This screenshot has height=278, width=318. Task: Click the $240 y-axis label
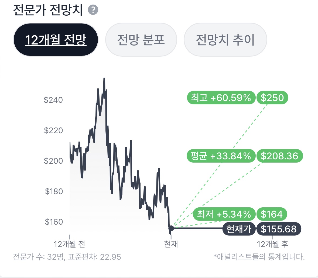coord(53,100)
